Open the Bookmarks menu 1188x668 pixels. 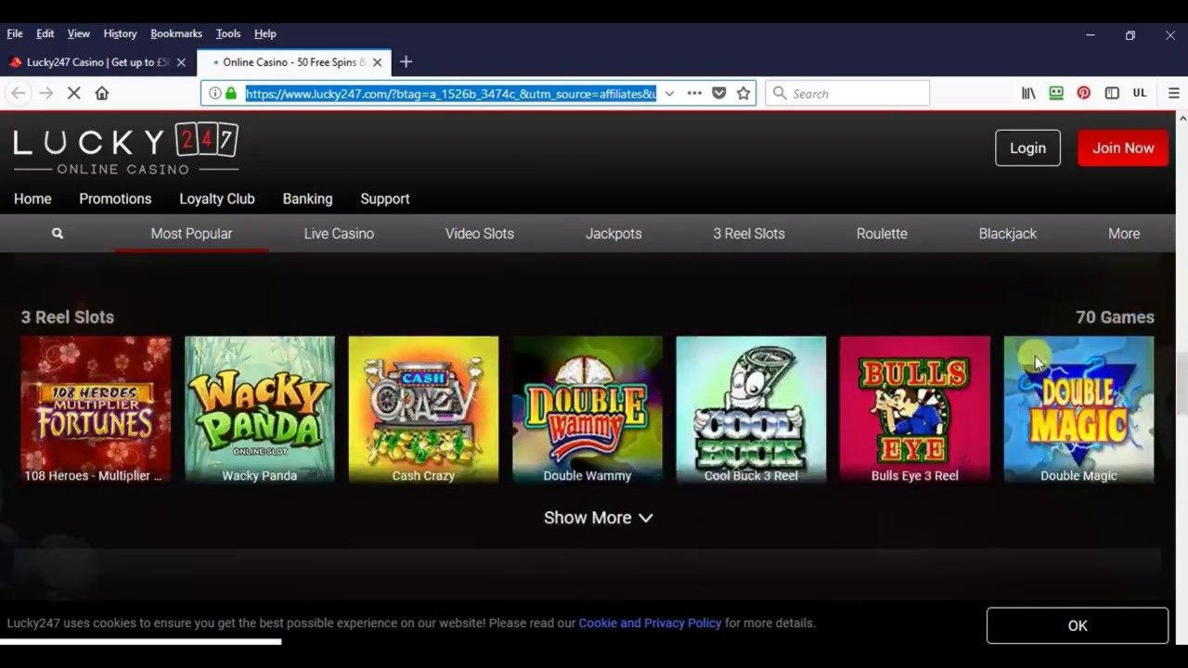pyautogui.click(x=176, y=33)
